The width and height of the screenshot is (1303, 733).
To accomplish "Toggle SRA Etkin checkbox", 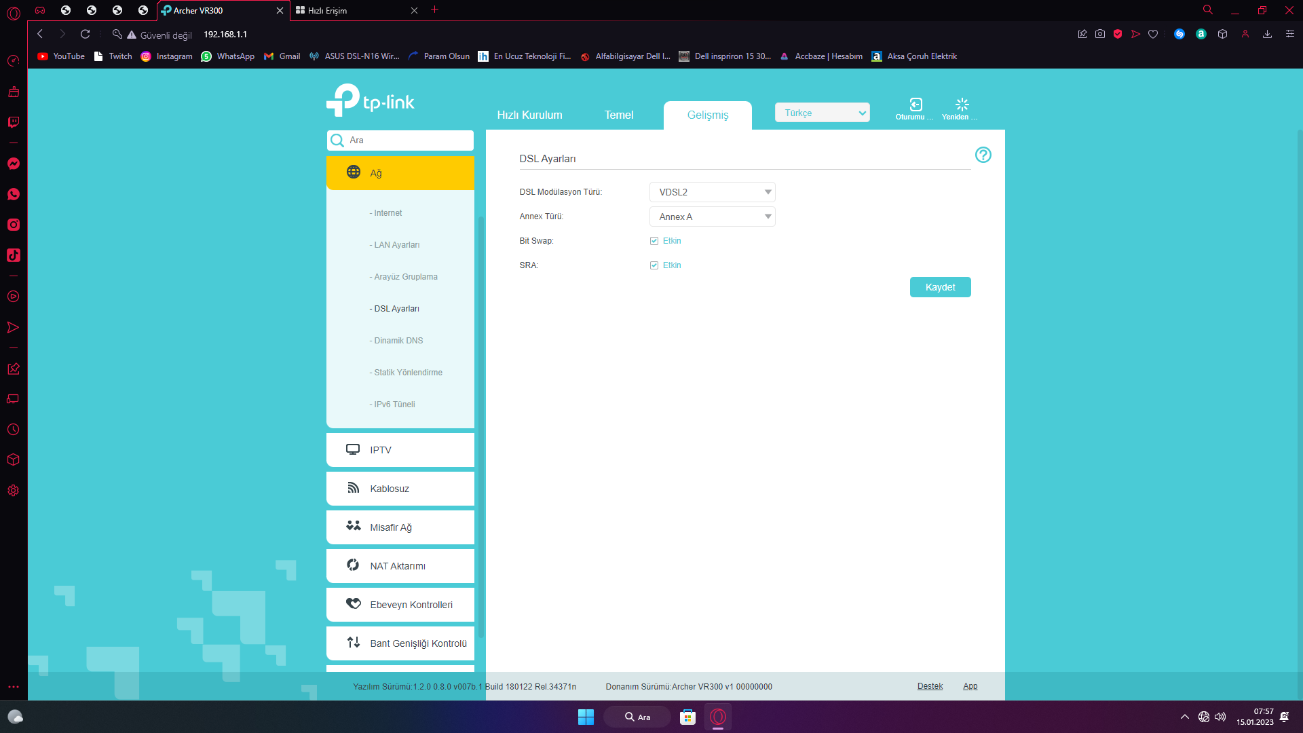I will pyautogui.click(x=654, y=265).
